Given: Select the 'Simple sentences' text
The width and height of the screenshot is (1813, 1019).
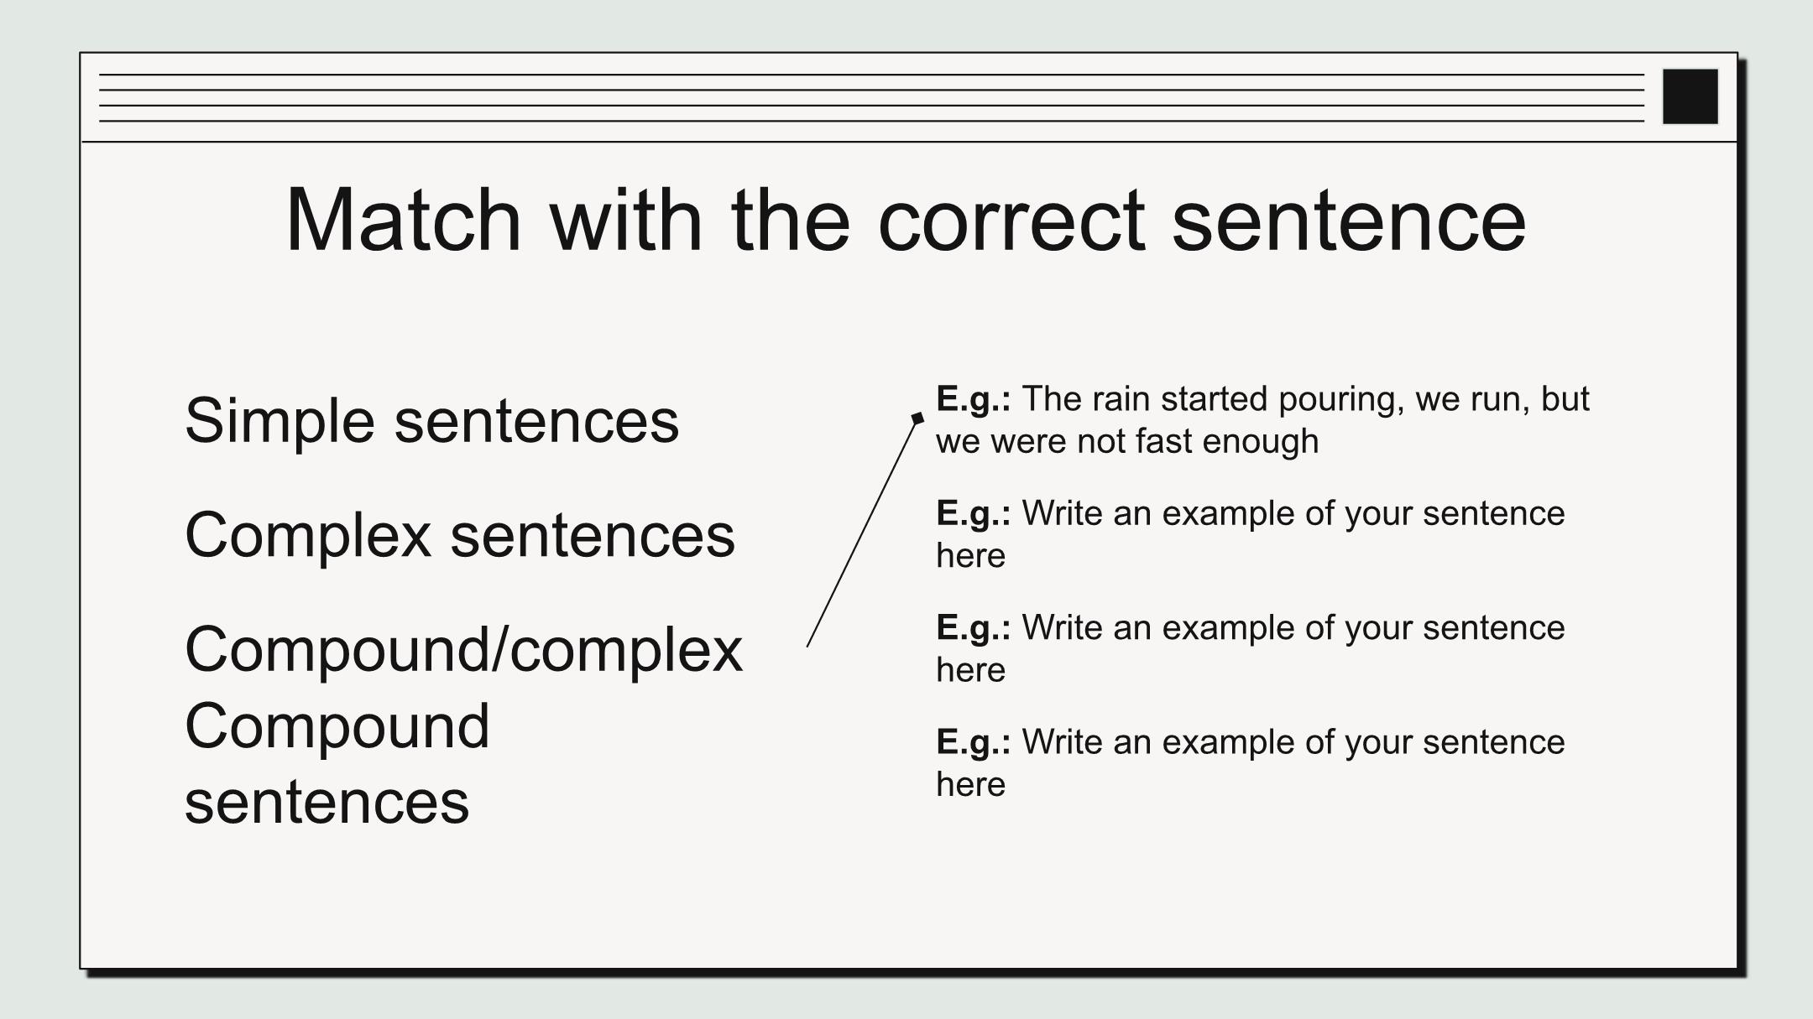Looking at the screenshot, I should click(x=431, y=420).
